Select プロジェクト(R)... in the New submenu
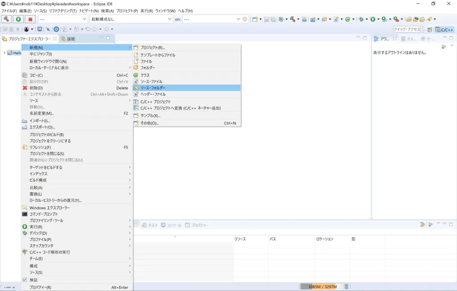The width and height of the screenshot is (457, 291). 187,47
